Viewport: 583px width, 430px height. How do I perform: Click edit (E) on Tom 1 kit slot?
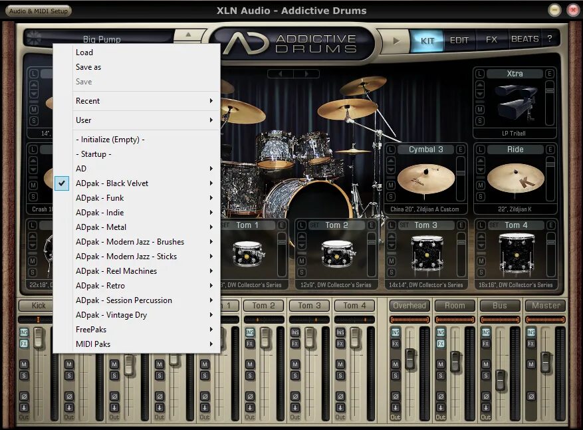point(281,225)
